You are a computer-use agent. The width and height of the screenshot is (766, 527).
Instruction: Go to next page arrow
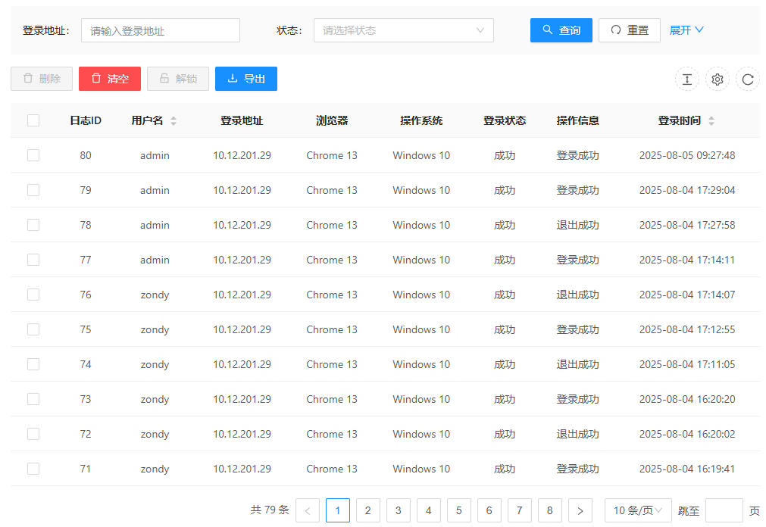[580, 510]
